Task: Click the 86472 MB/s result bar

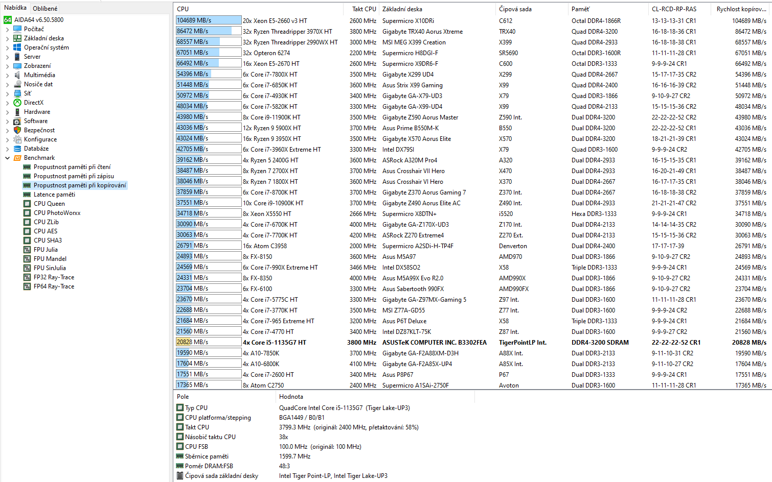Action: click(209, 31)
